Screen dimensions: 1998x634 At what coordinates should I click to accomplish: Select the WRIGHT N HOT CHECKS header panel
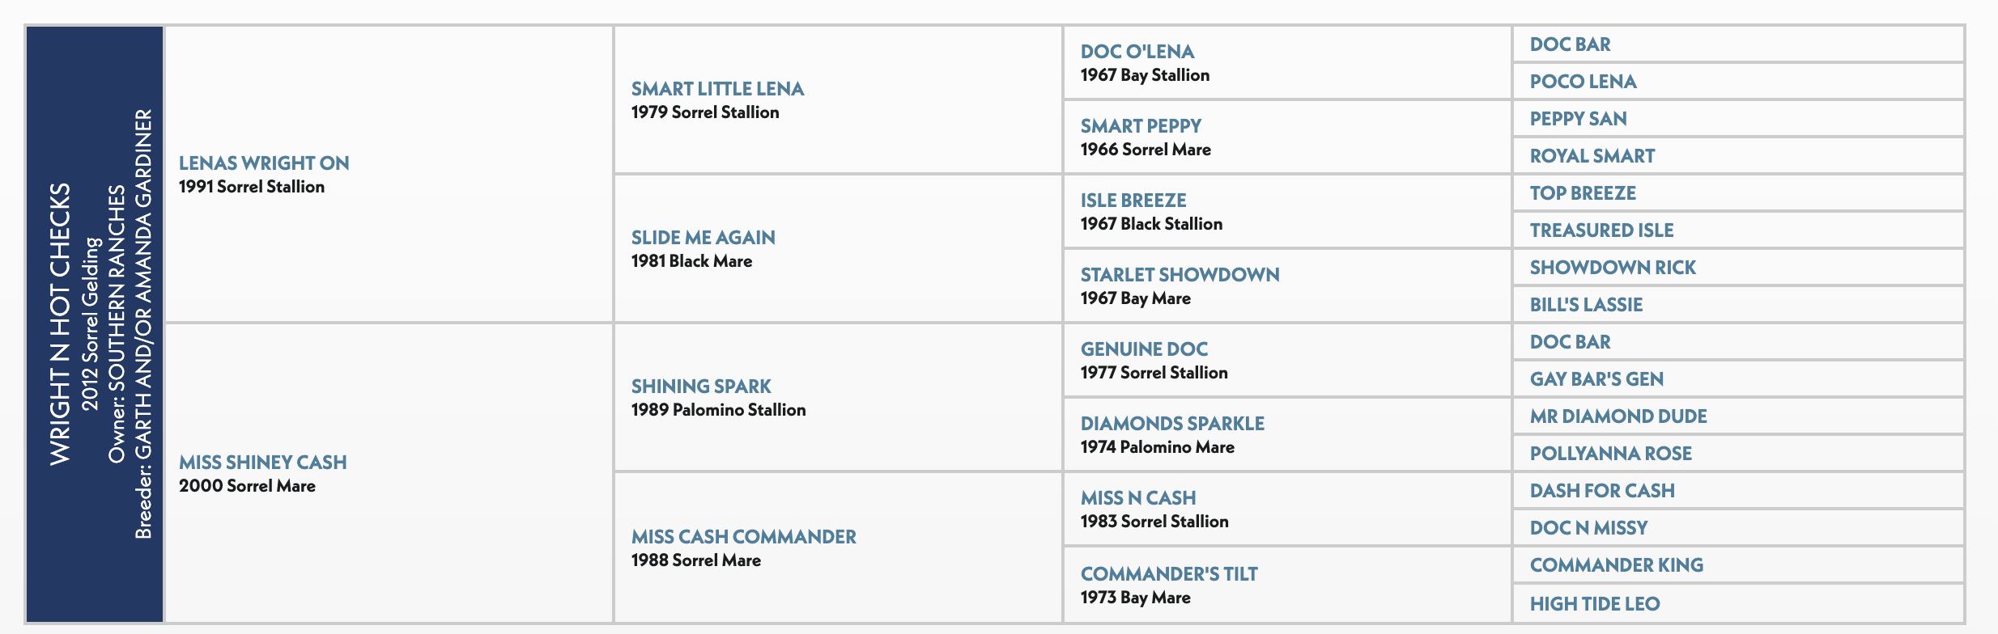pyautogui.click(x=96, y=324)
